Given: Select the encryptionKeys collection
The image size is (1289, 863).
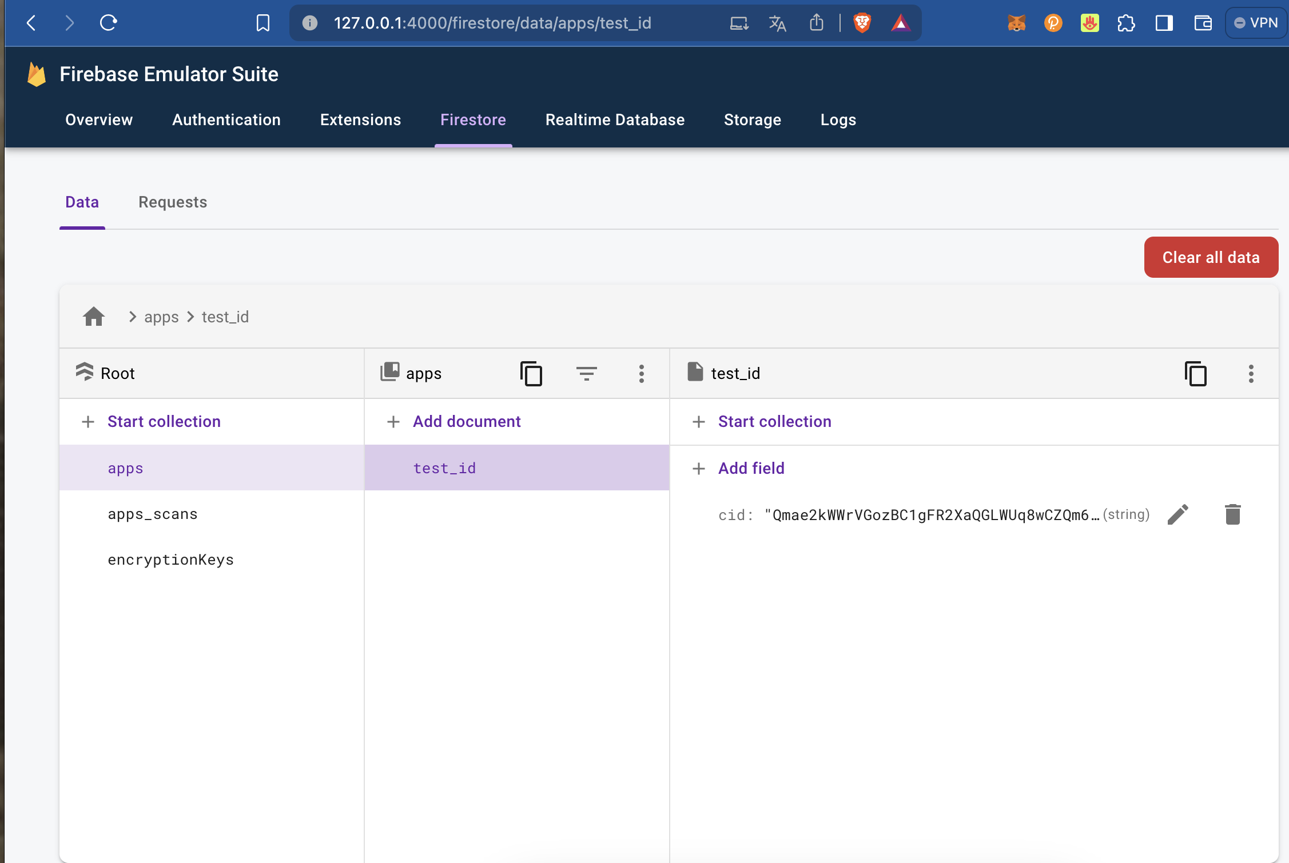Looking at the screenshot, I should click(x=212, y=560).
